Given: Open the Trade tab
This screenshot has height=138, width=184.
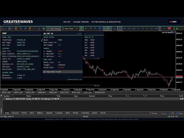Looking at the screenshot, I should (x=7, y=113).
